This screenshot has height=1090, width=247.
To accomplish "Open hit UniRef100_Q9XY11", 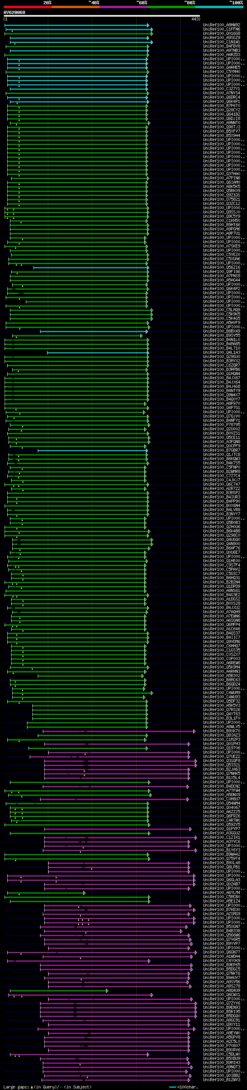I will tap(221, 1024).
